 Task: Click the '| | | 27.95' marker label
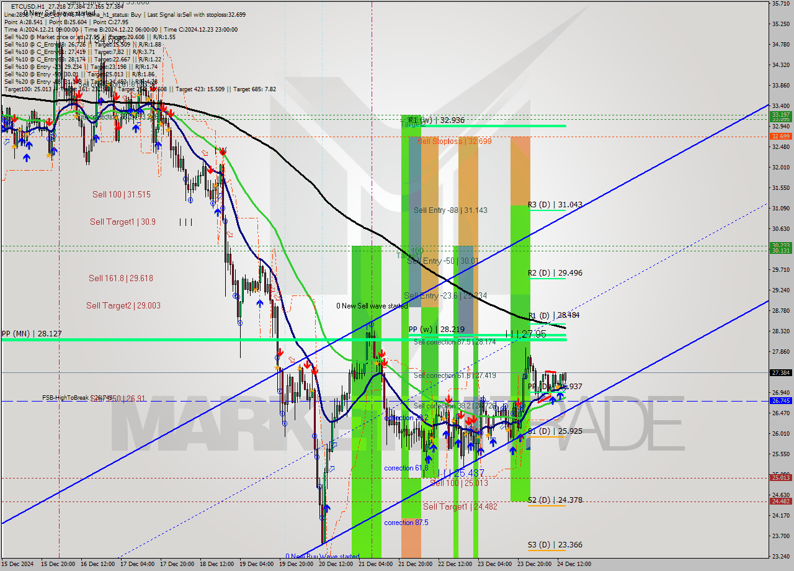coord(526,334)
